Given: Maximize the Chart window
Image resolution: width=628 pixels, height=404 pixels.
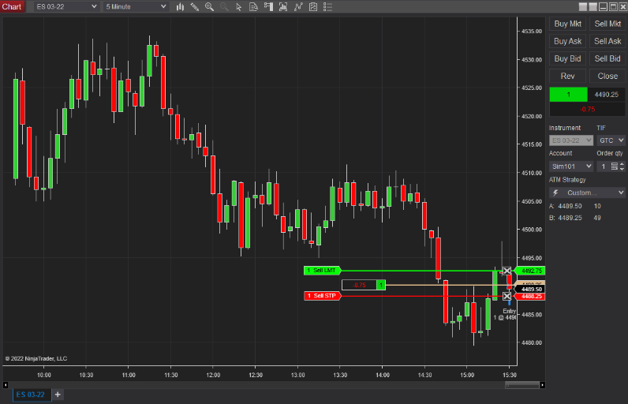Looking at the screenshot, I should [x=613, y=7].
